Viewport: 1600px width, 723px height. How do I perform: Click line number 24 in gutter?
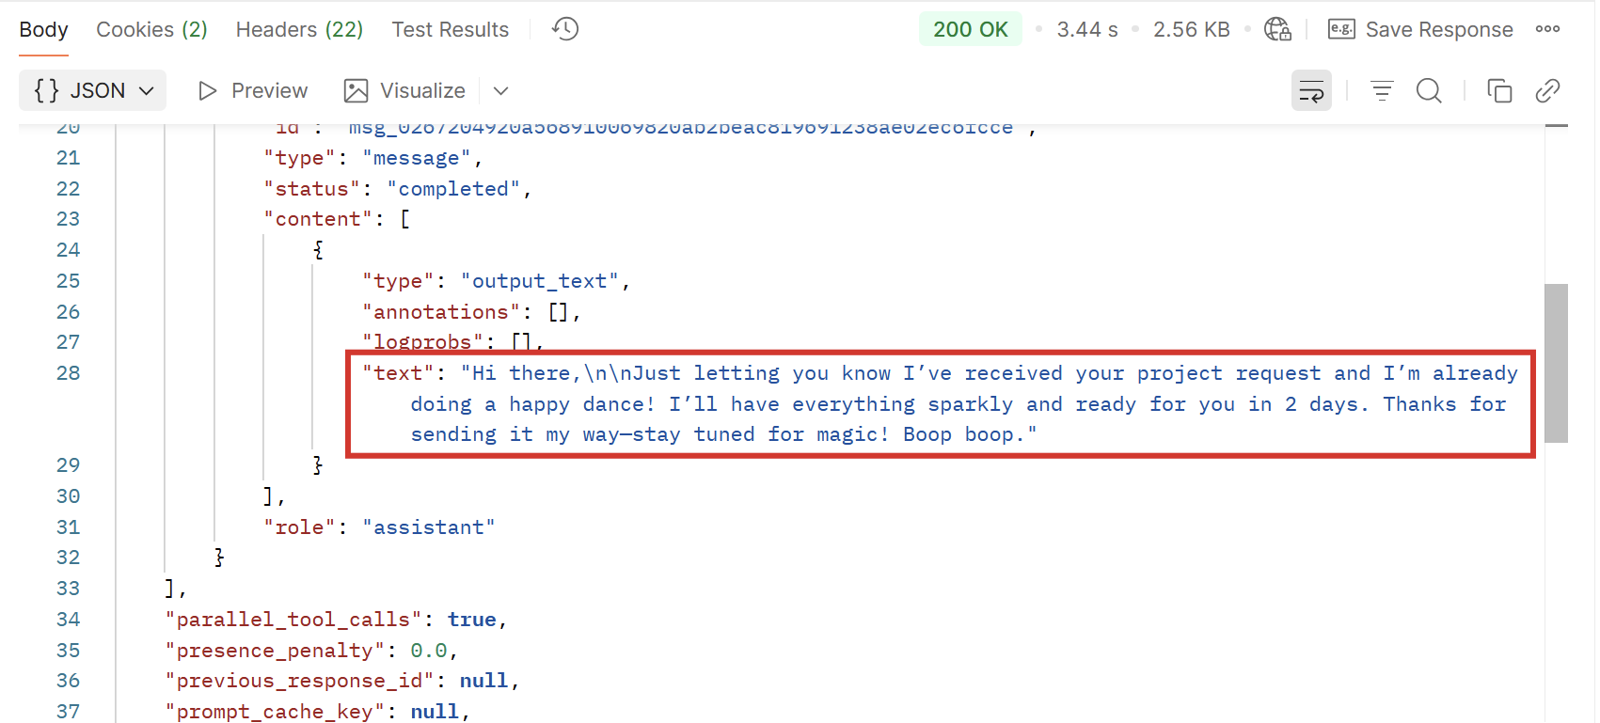click(68, 250)
